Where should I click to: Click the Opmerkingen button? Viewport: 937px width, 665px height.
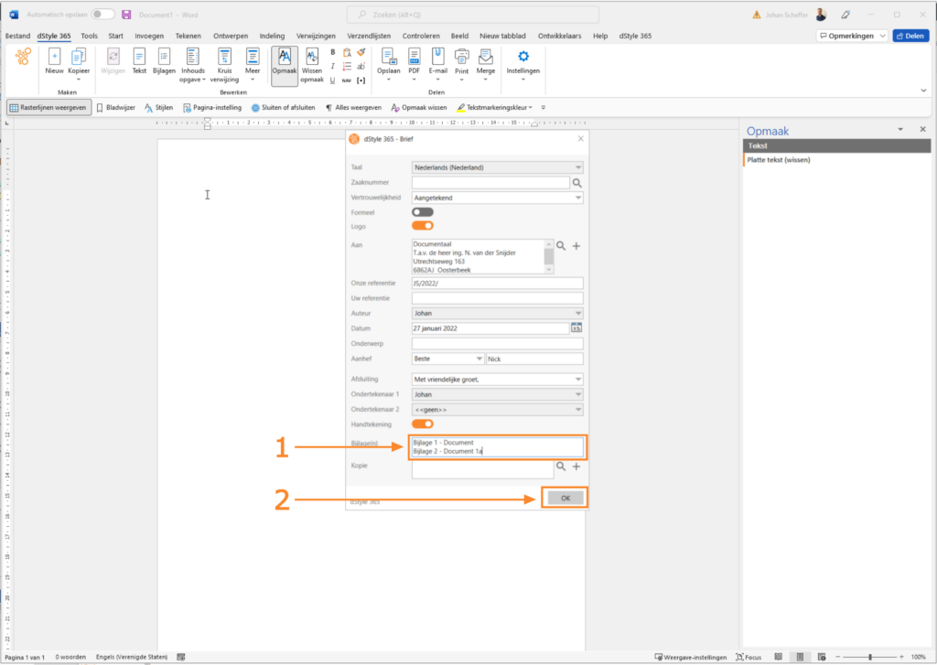(x=852, y=36)
